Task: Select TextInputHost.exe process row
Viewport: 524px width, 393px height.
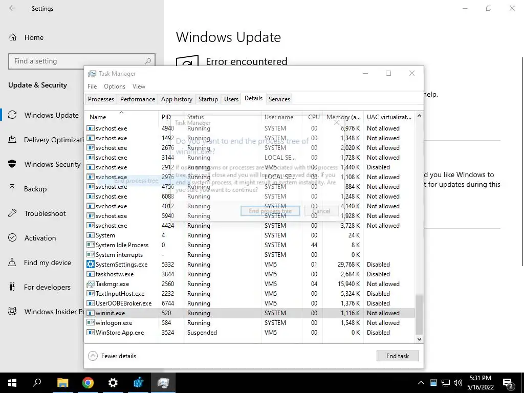Action: pos(250,294)
